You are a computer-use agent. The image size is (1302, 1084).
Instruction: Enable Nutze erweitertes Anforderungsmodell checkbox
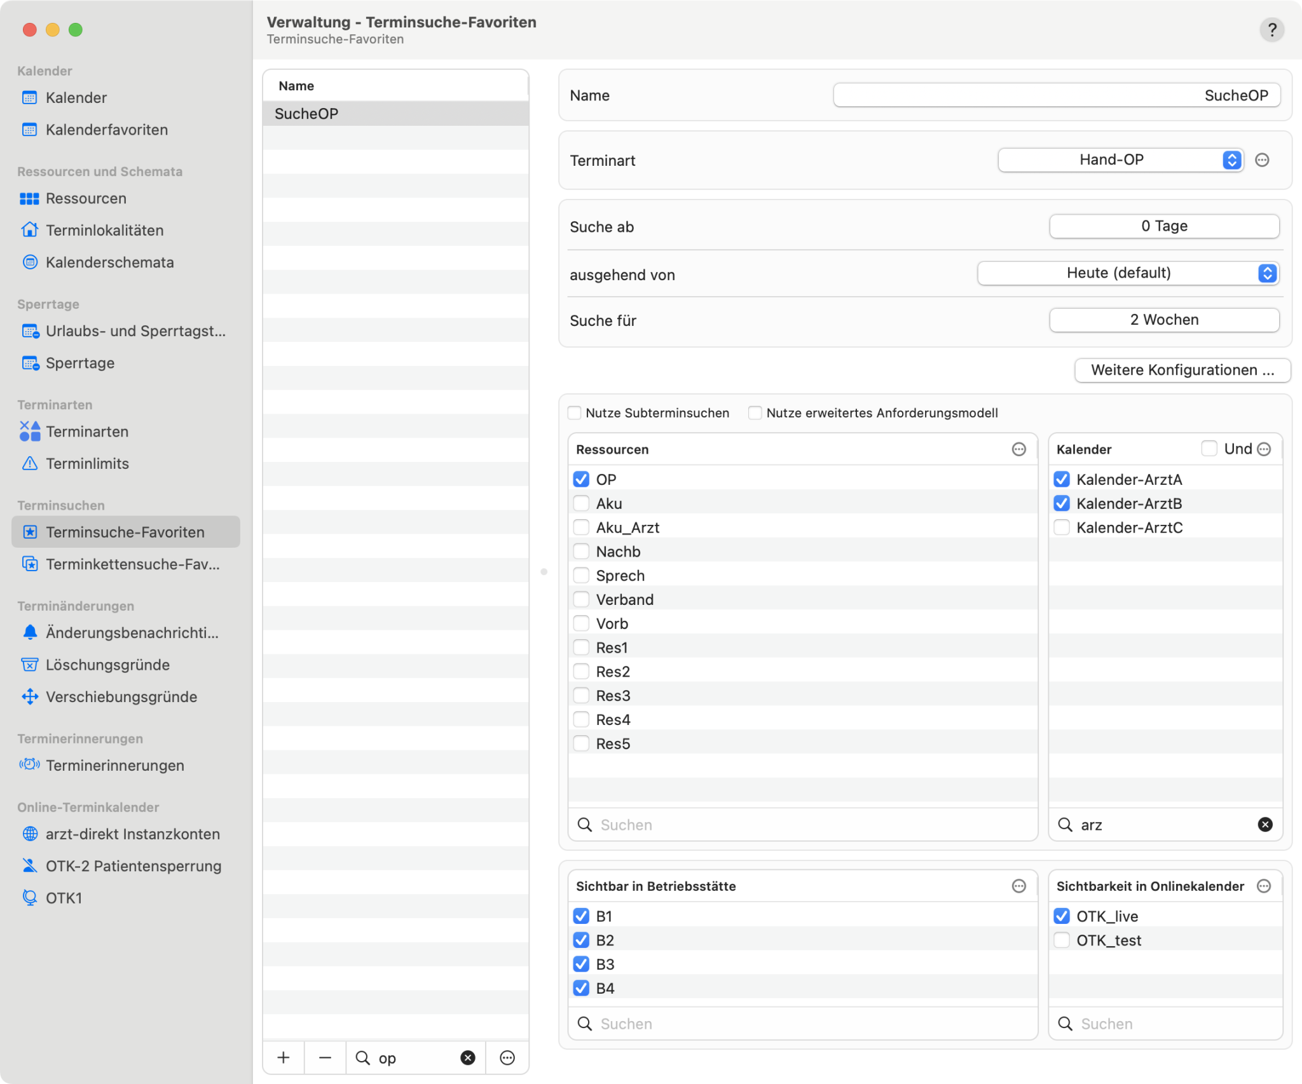pyautogui.click(x=755, y=413)
